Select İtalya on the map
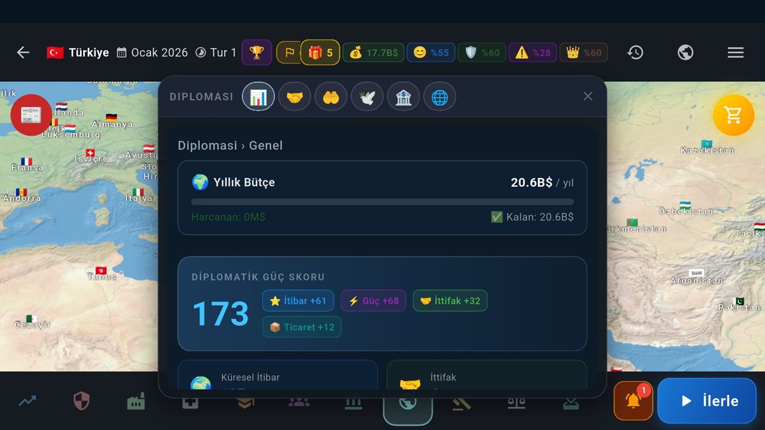Viewport: 765px width, 430px height. coord(139,195)
